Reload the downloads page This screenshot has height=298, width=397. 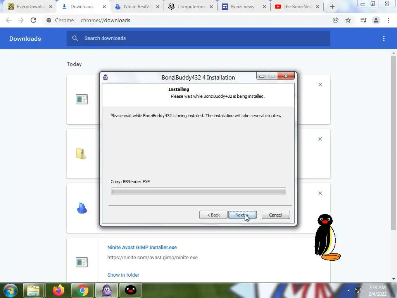tap(33, 20)
